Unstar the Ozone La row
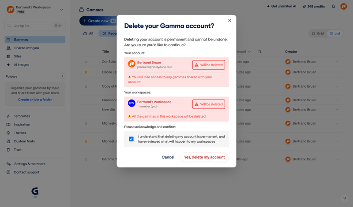The width and height of the screenshot is (353, 207). pos(86,72)
